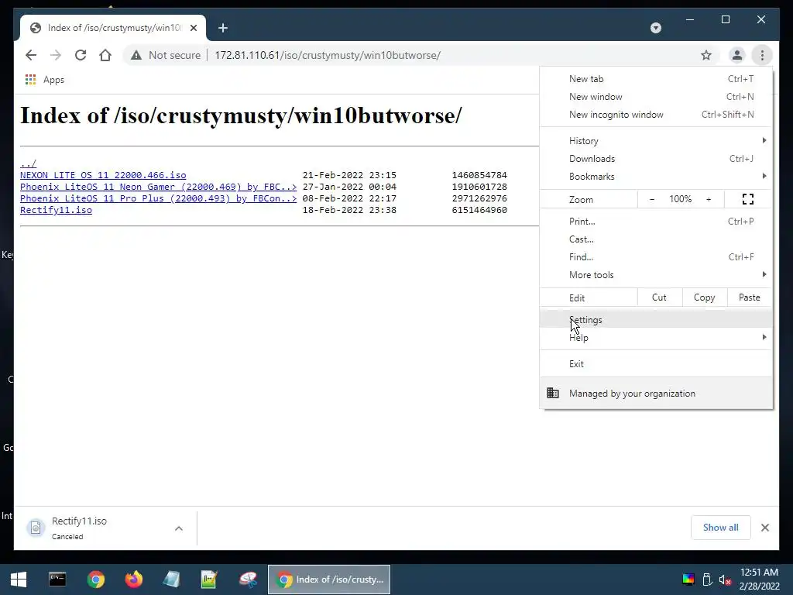This screenshot has width=793, height=595.
Task: Choose New window in the menu
Action: [x=656, y=97]
